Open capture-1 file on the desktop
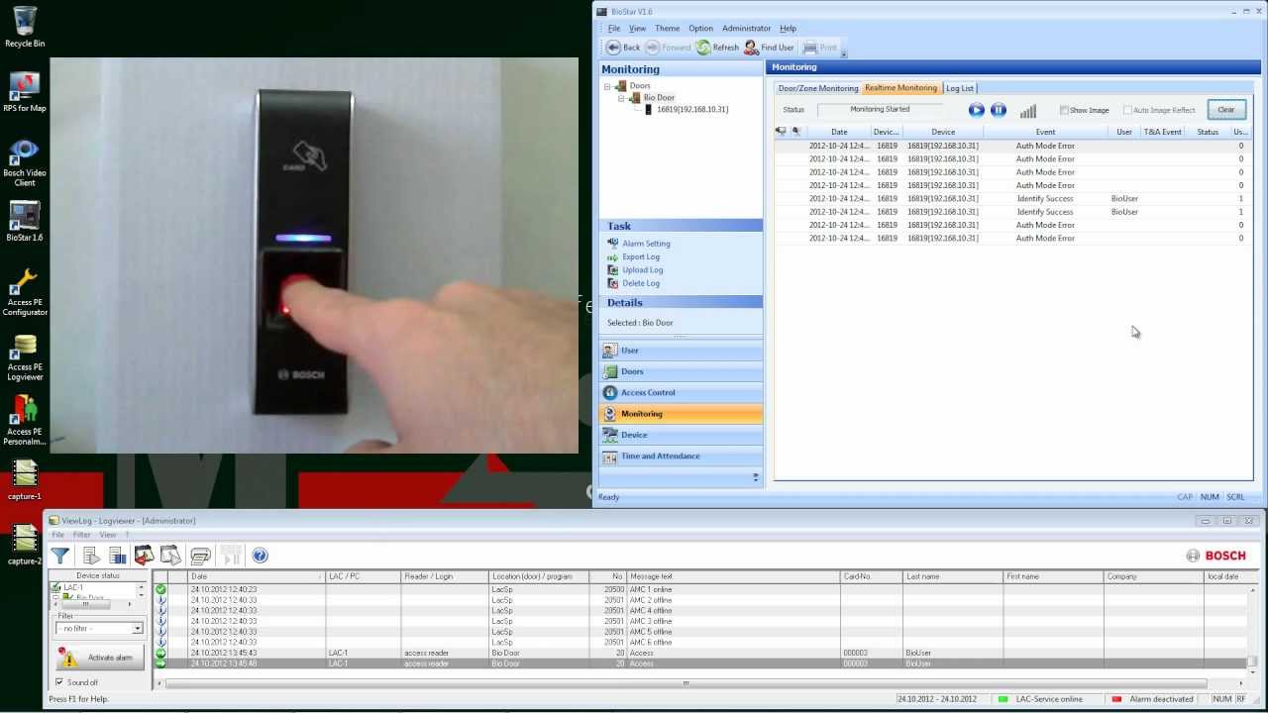This screenshot has width=1268, height=713. point(25,480)
